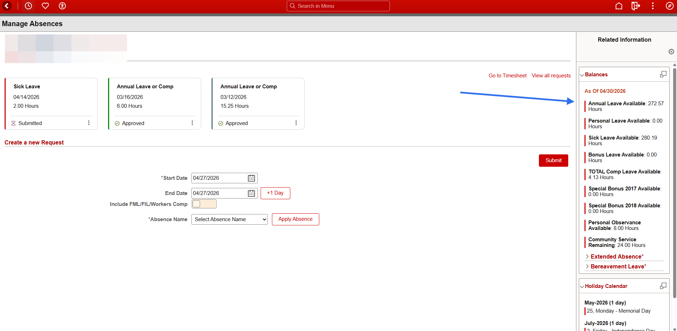Pop out the Balances panel

pyautogui.click(x=663, y=74)
